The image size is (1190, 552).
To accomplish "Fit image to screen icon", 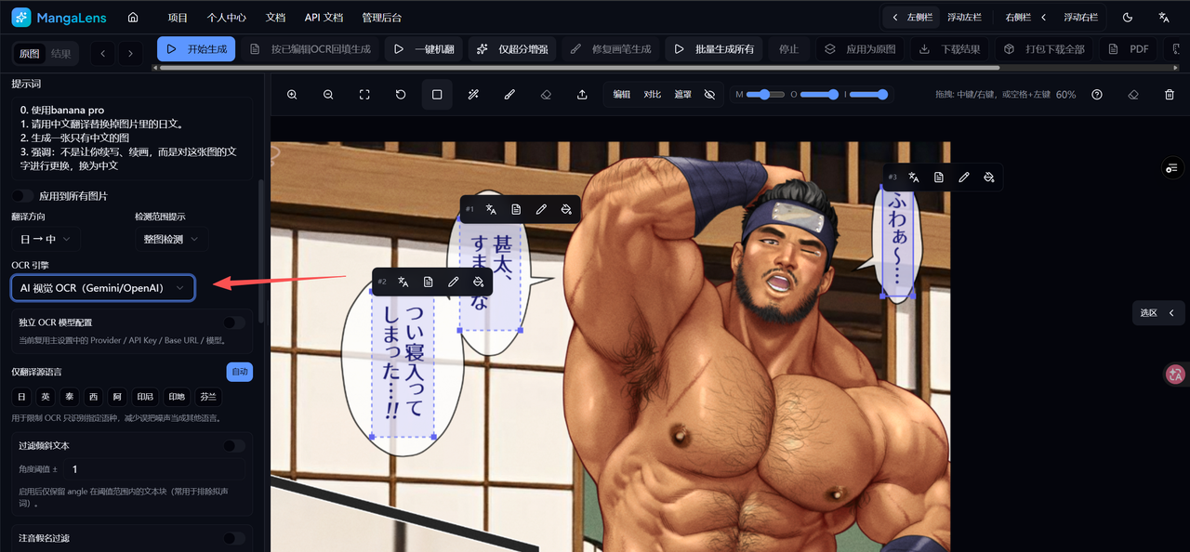I will coord(364,95).
